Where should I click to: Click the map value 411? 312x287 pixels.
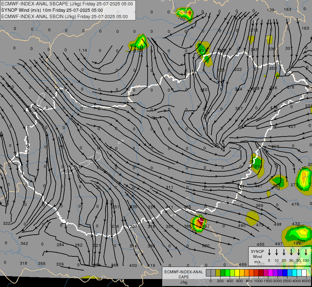coord(169,207)
